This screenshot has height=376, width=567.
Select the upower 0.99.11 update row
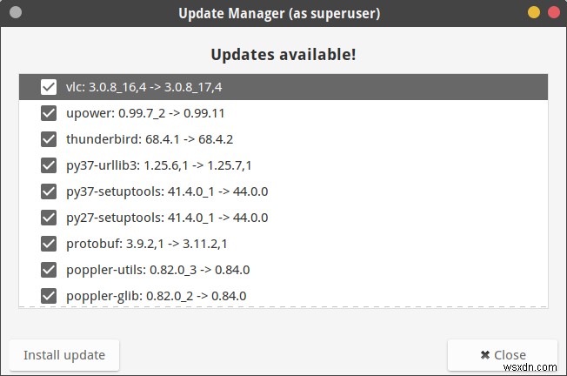283,113
